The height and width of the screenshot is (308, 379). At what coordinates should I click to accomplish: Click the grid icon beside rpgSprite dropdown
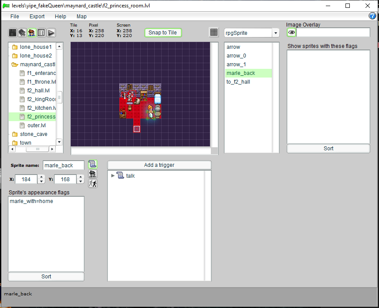pyautogui.click(x=214, y=33)
